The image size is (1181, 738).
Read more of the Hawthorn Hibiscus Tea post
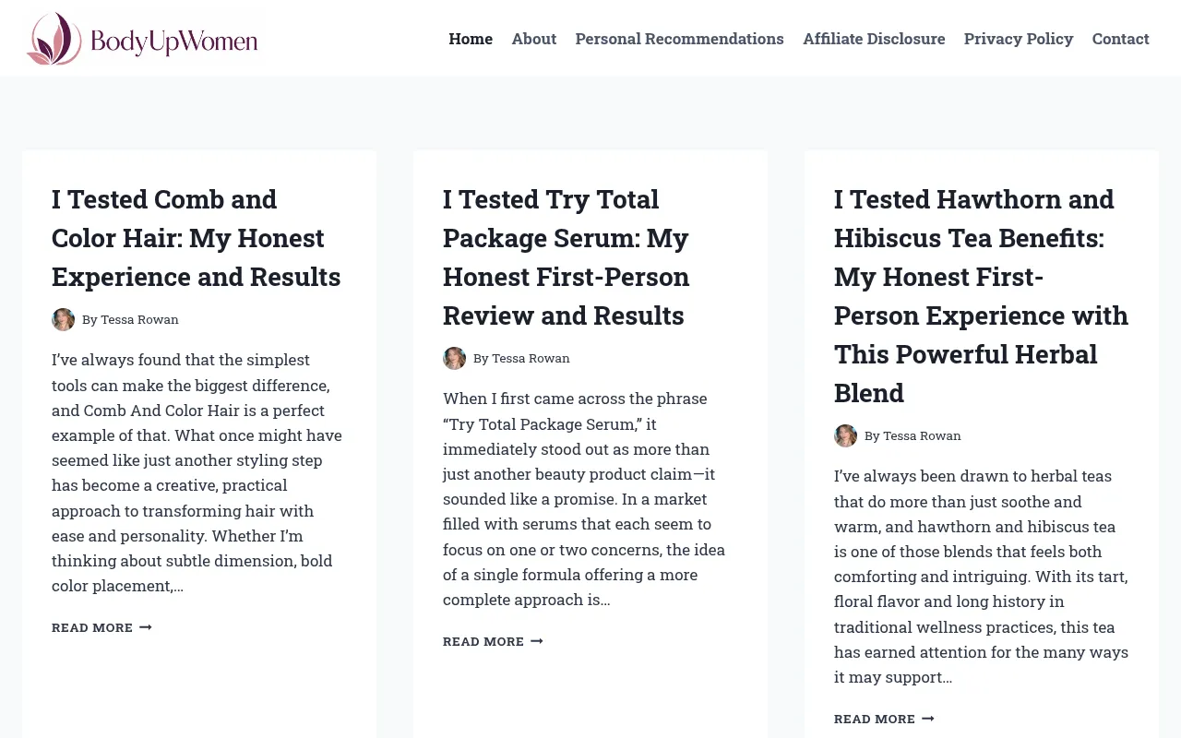[x=884, y=719]
